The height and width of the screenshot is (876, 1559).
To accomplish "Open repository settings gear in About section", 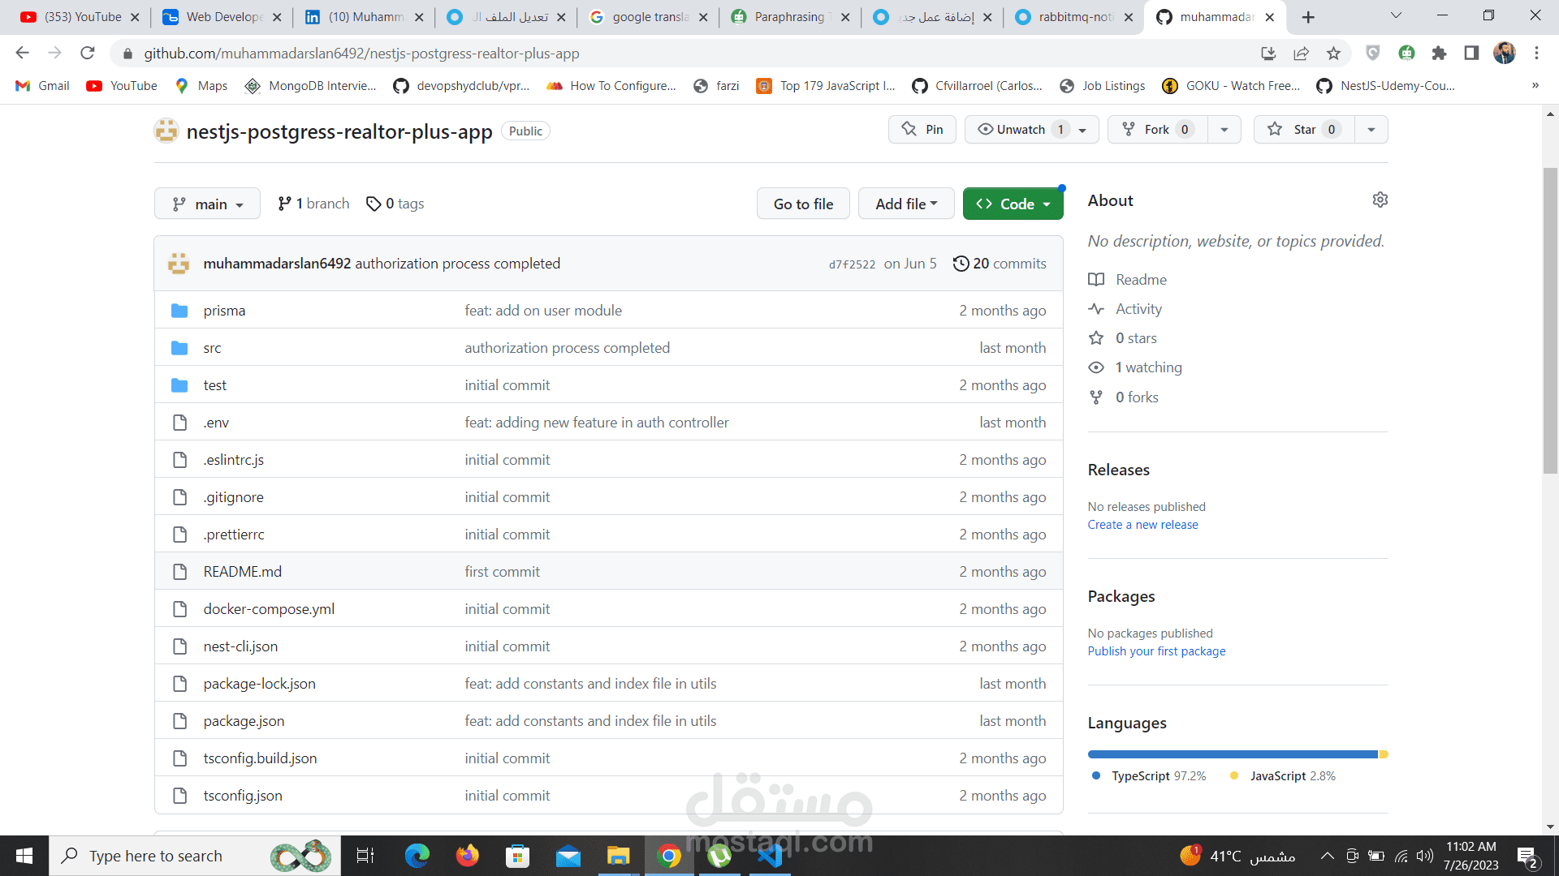I will click(x=1380, y=200).
